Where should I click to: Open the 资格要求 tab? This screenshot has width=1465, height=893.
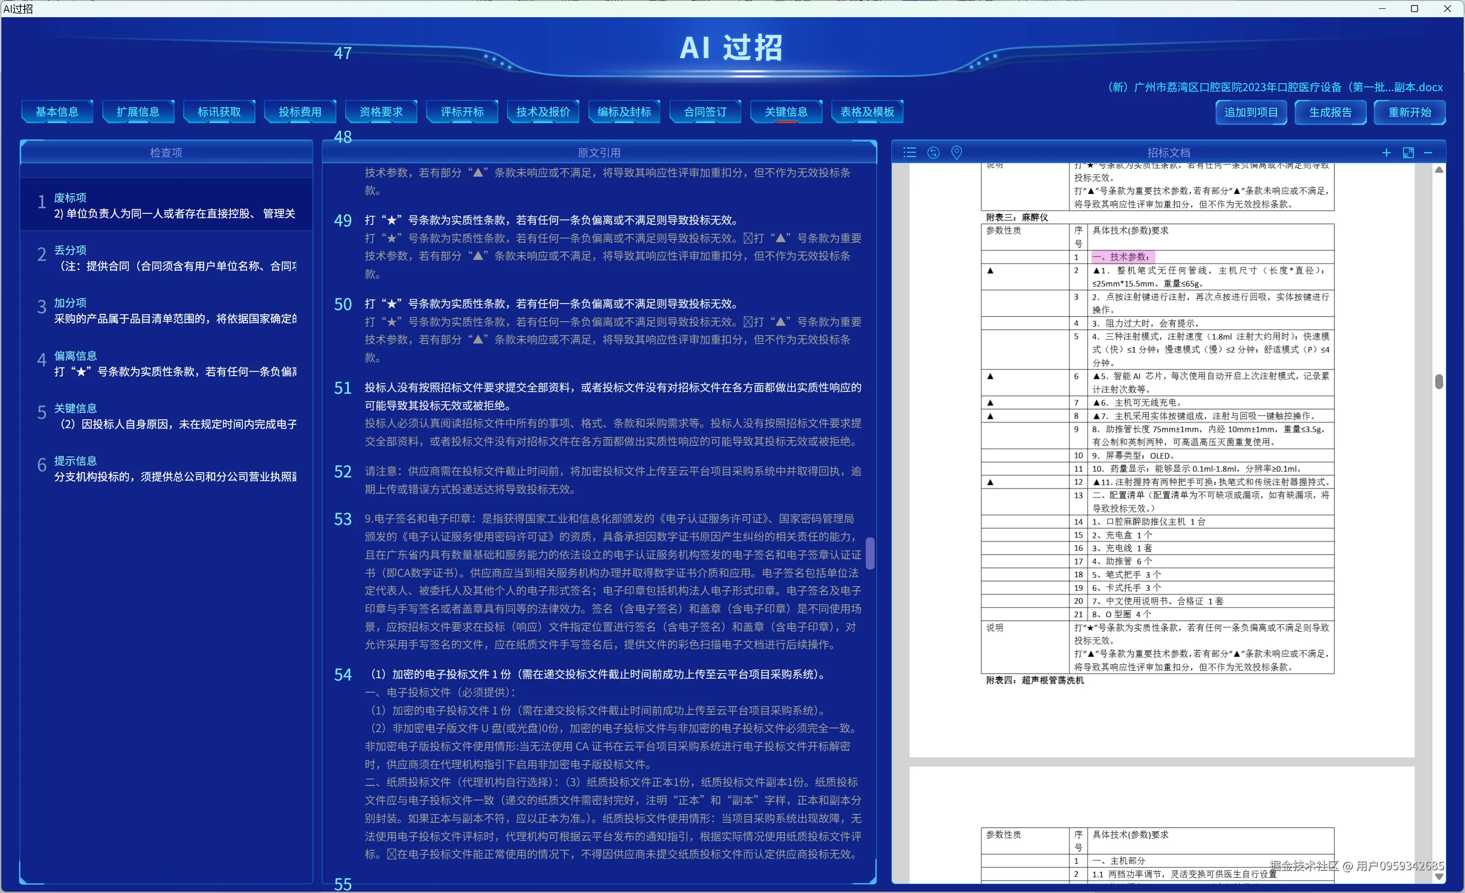pyautogui.click(x=381, y=111)
